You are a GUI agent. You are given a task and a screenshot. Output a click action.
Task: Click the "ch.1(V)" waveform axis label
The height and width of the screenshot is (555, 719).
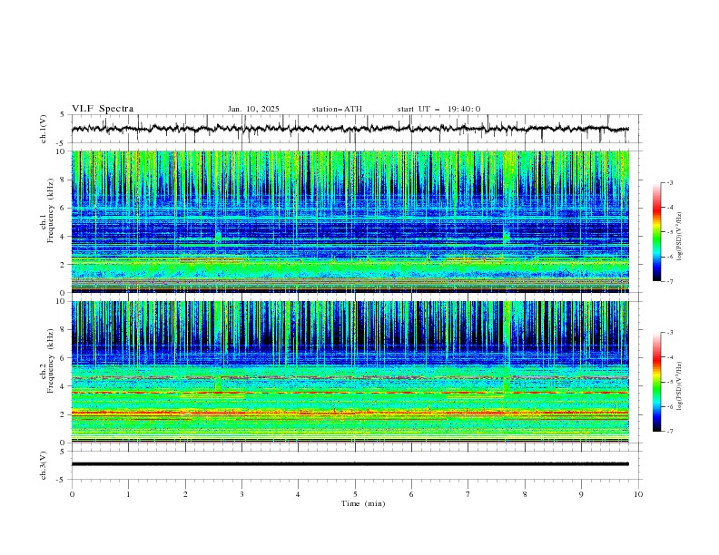click(44, 129)
